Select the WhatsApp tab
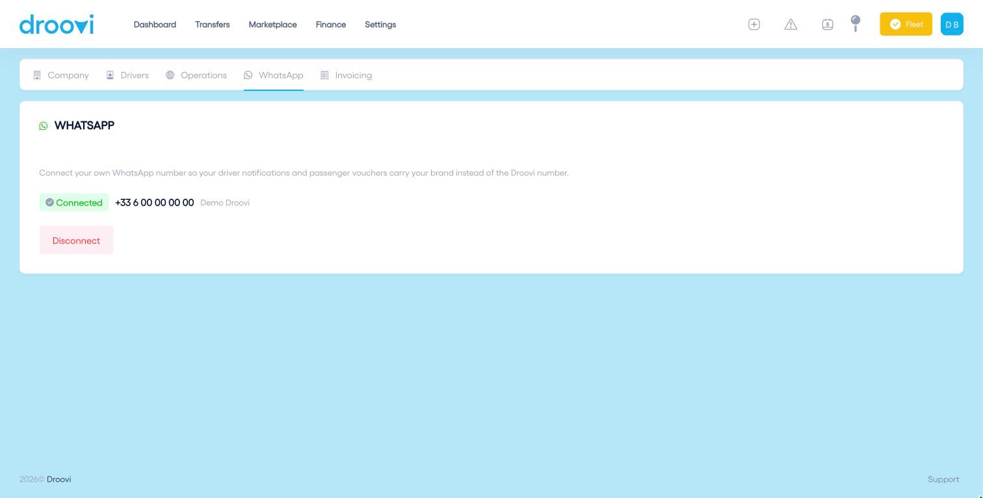Screen dimensions: 983x498 coord(274,75)
